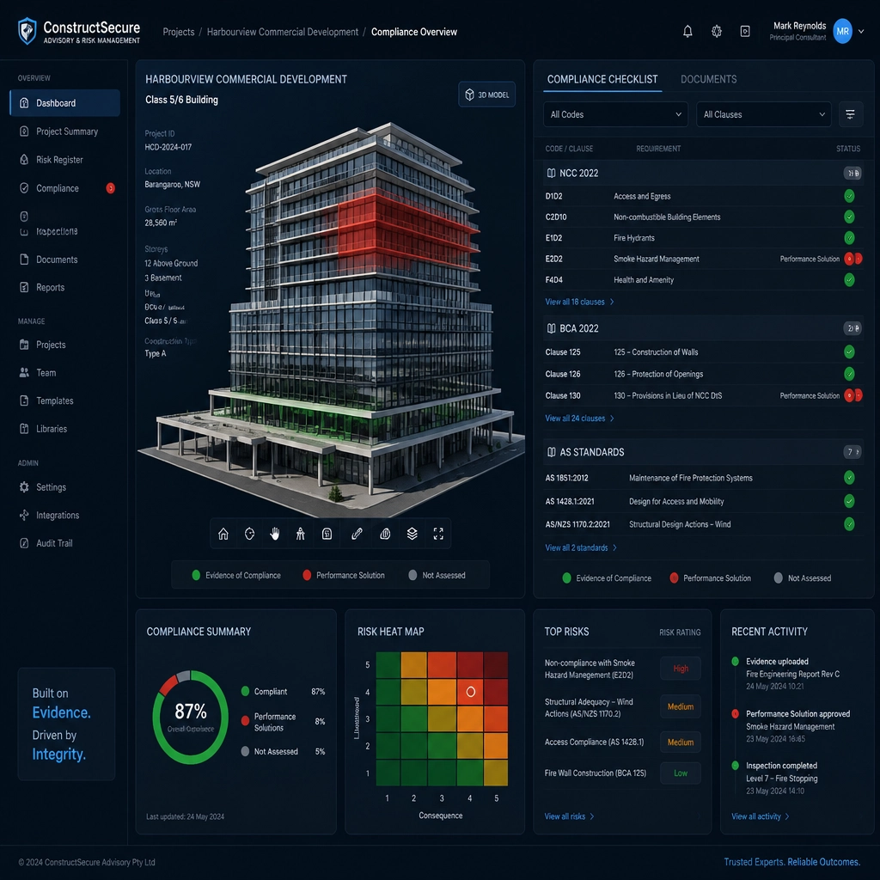Click the section box tool in 3D toolbar

click(x=327, y=534)
